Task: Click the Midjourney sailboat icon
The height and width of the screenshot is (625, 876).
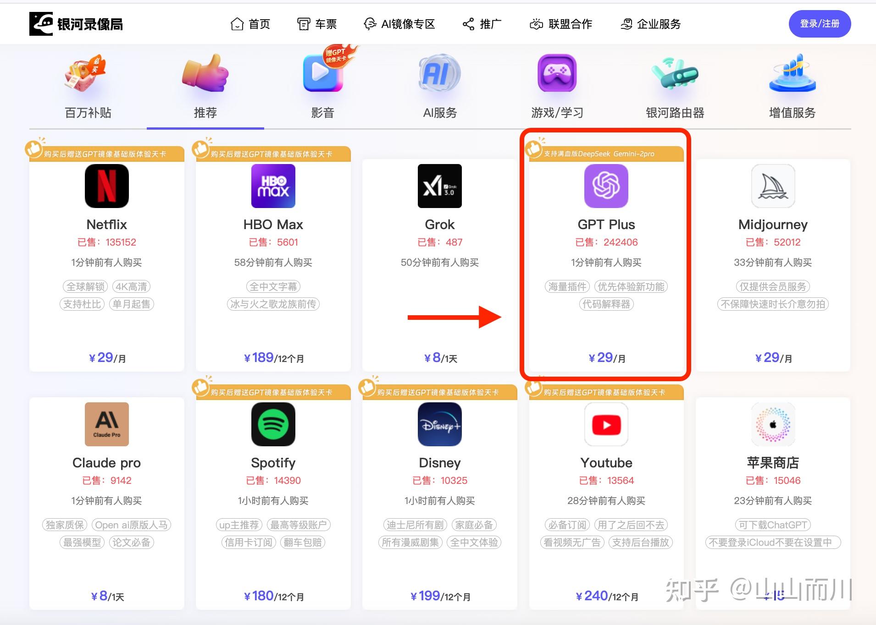Action: (x=773, y=186)
